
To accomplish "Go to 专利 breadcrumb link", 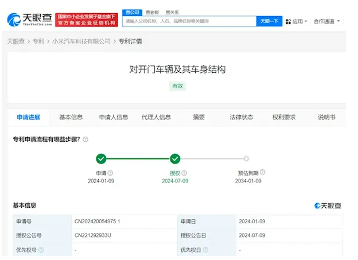I will tap(38, 41).
